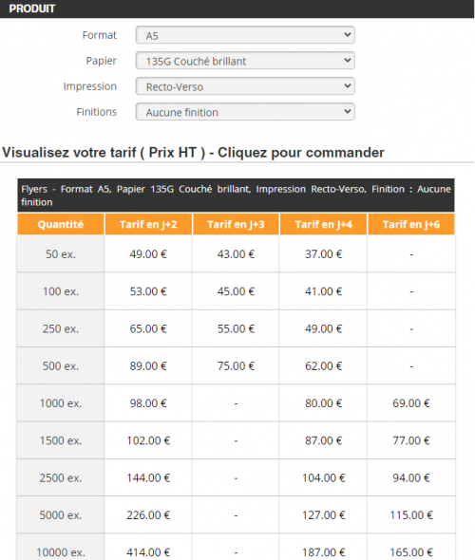The image size is (475, 560).
Task: Select the 226.00 € J+2 price for 5000 ex.
Action: click(148, 515)
